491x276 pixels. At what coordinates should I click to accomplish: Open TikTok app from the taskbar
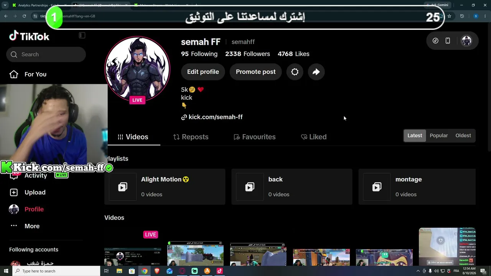(219, 271)
